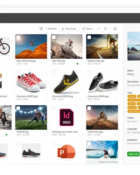
Task: Clear selection with the X icon
Action: (105, 29)
